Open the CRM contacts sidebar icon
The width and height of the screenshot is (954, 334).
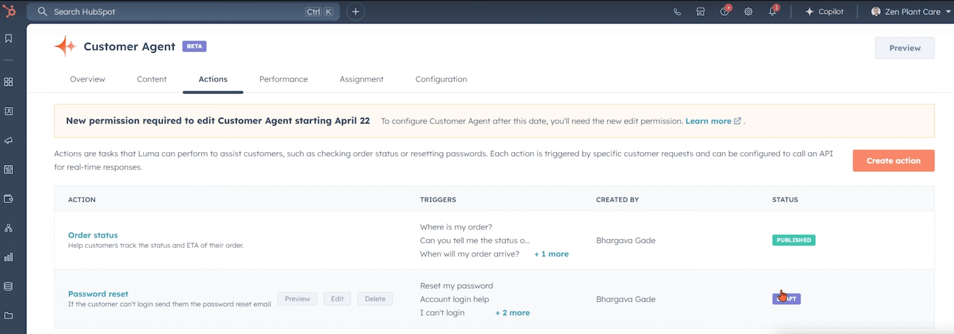[8, 111]
